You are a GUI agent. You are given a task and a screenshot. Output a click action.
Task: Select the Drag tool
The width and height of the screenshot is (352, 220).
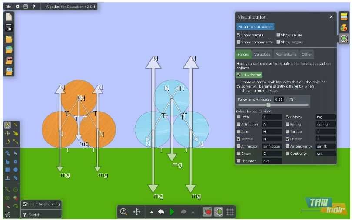[x=16, y=134]
